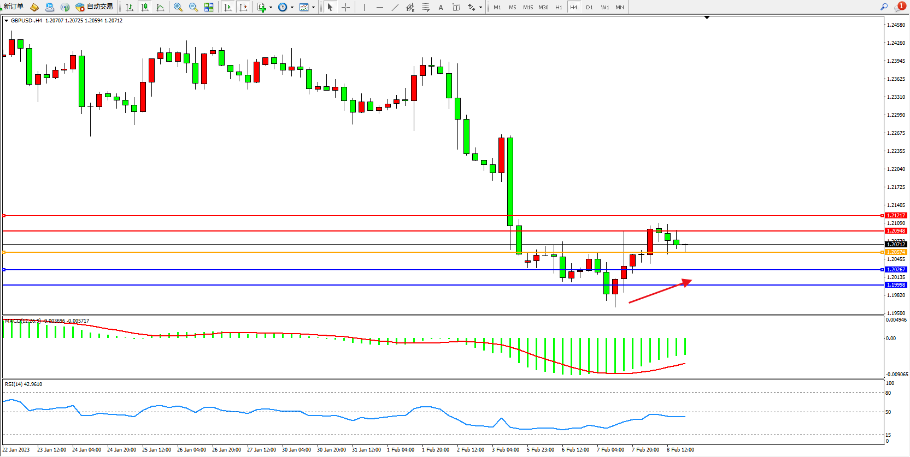Switch to the D1 timeframe

589,7
